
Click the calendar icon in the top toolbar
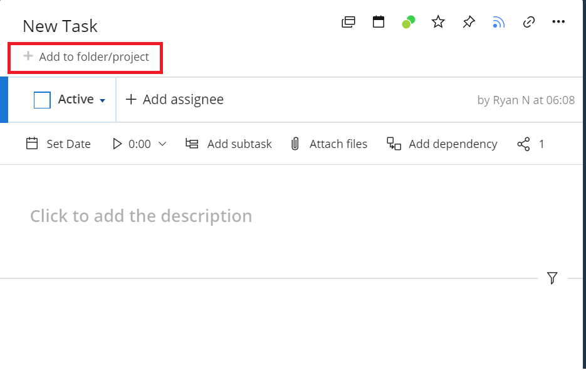[379, 23]
